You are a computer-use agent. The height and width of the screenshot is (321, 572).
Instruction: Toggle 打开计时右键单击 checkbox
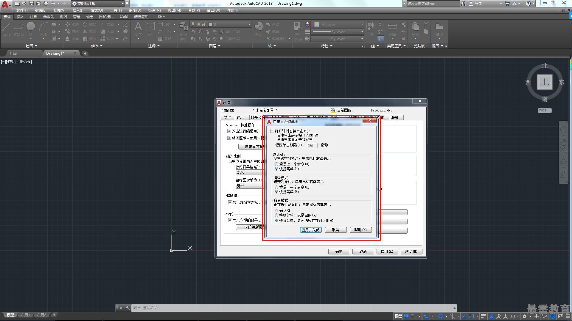click(272, 131)
